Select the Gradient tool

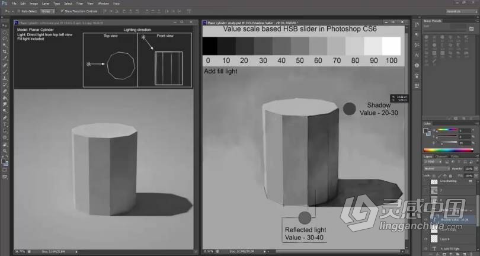pos(5,98)
